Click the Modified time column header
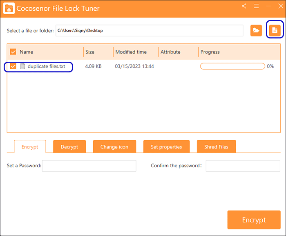The width and height of the screenshot is (286, 236). [131, 52]
